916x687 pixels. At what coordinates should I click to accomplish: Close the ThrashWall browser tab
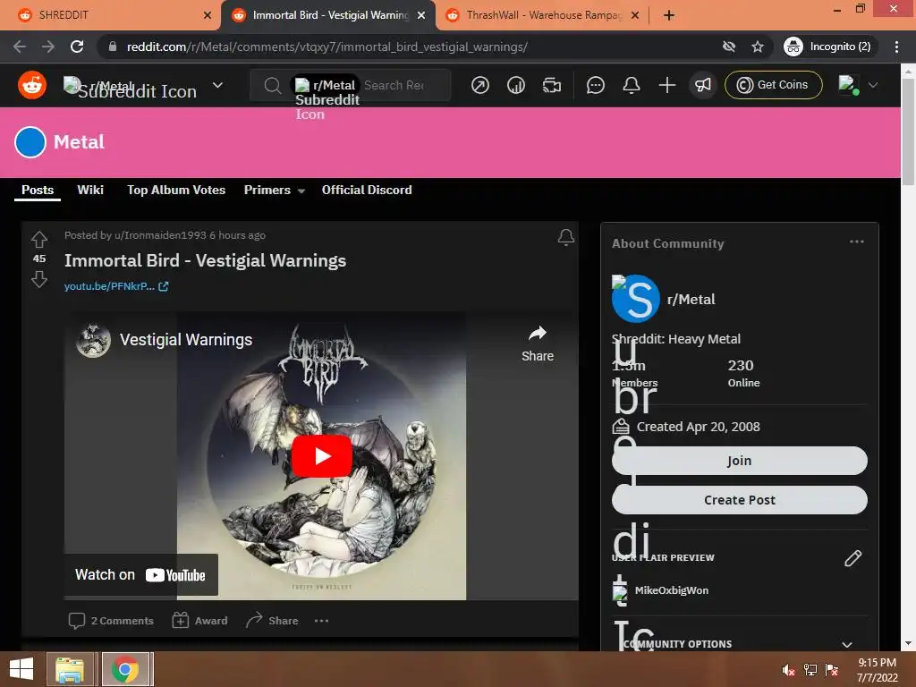point(635,15)
